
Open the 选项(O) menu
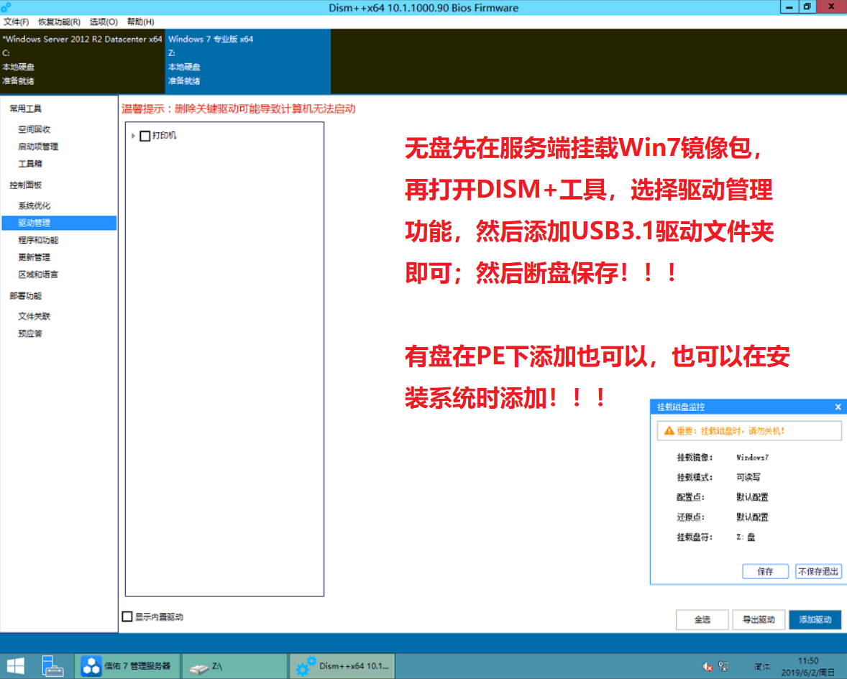pyautogui.click(x=103, y=22)
